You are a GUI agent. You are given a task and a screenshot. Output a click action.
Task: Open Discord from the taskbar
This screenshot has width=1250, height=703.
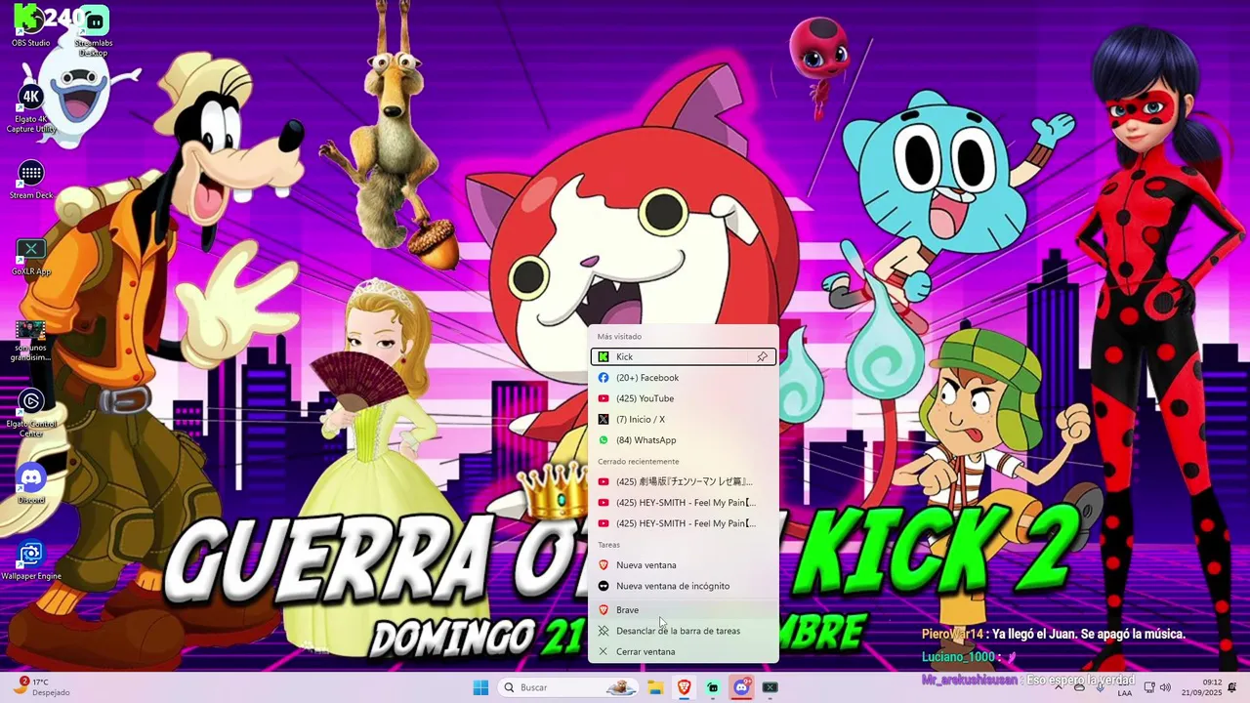point(741,687)
